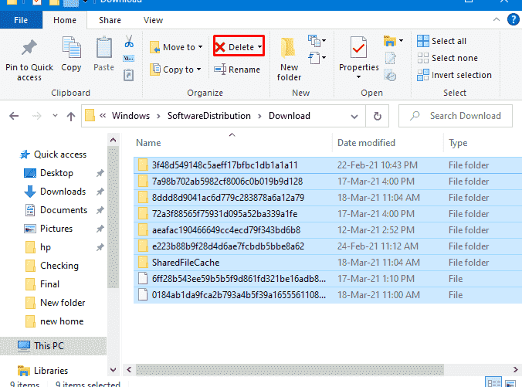Open the Copy to dropdown
This screenshot has width=522, height=387.
coord(175,70)
